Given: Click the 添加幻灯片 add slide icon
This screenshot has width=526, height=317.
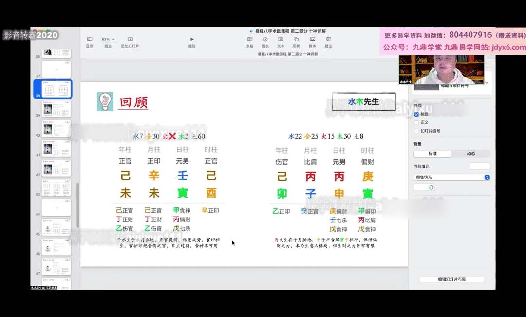Looking at the screenshot, I should (130, 40).
